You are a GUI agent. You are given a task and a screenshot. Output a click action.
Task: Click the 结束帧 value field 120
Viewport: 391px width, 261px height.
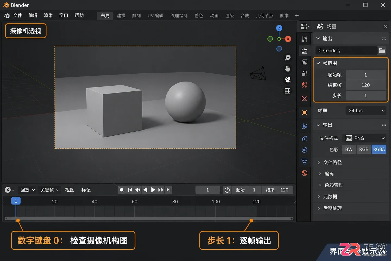(x=366, y=85)
